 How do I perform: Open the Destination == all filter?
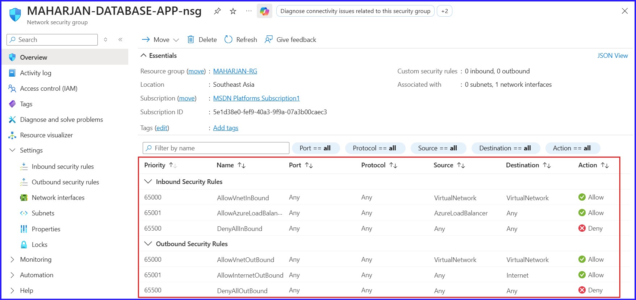(x=505, y=148)
